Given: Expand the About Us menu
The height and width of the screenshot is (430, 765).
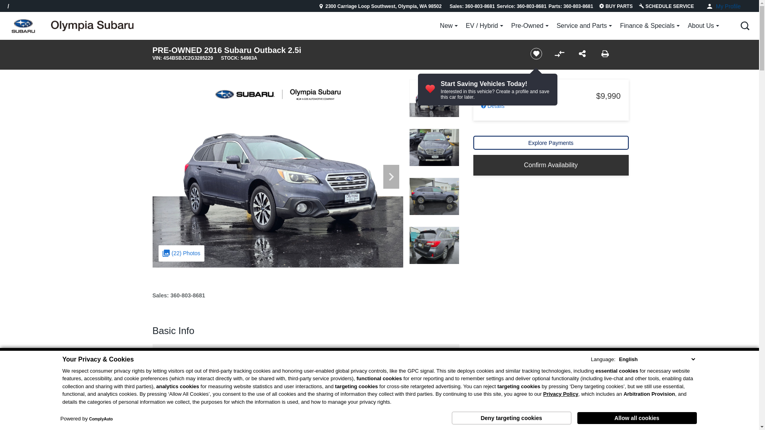Looking at the screenshot, I should point(703,26).
